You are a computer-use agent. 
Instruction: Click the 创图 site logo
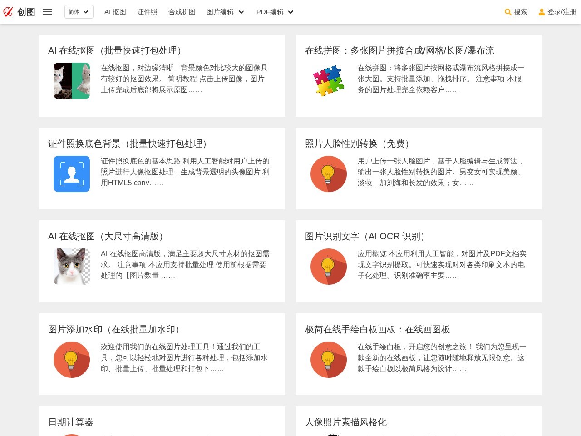click(20, 12)
